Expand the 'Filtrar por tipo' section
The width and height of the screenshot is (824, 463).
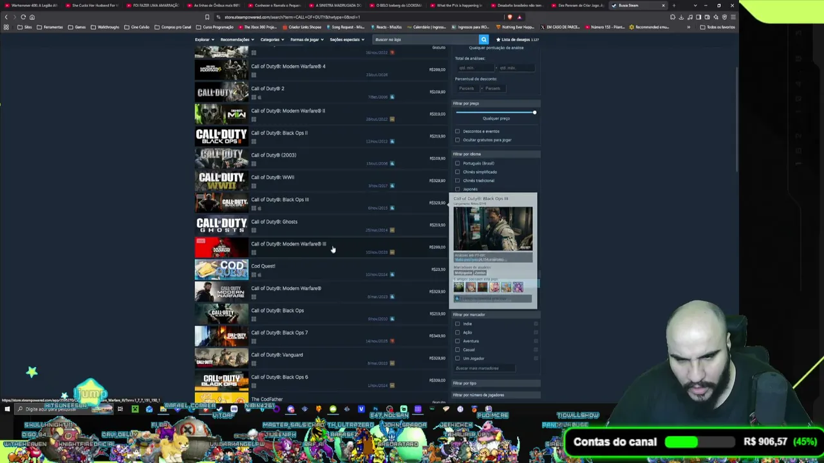click(x=496, y=383)
